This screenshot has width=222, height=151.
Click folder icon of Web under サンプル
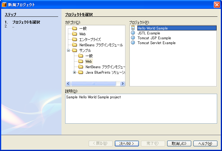click(81, 61)
